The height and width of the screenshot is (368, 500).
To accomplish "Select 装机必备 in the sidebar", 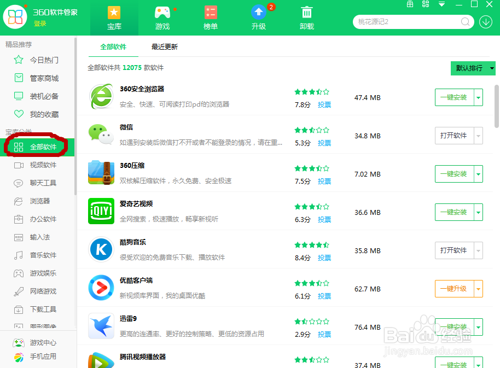I will (x=37, y=96).
